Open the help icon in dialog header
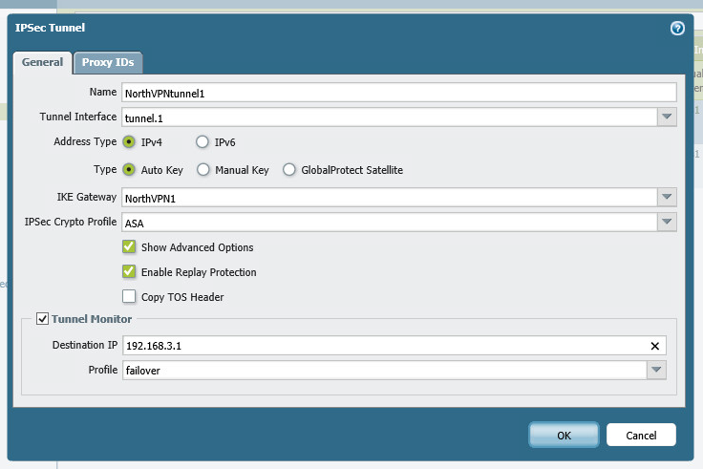Image resolution: width=703 pixels, height=469 pixels. (x=677, y=29)
